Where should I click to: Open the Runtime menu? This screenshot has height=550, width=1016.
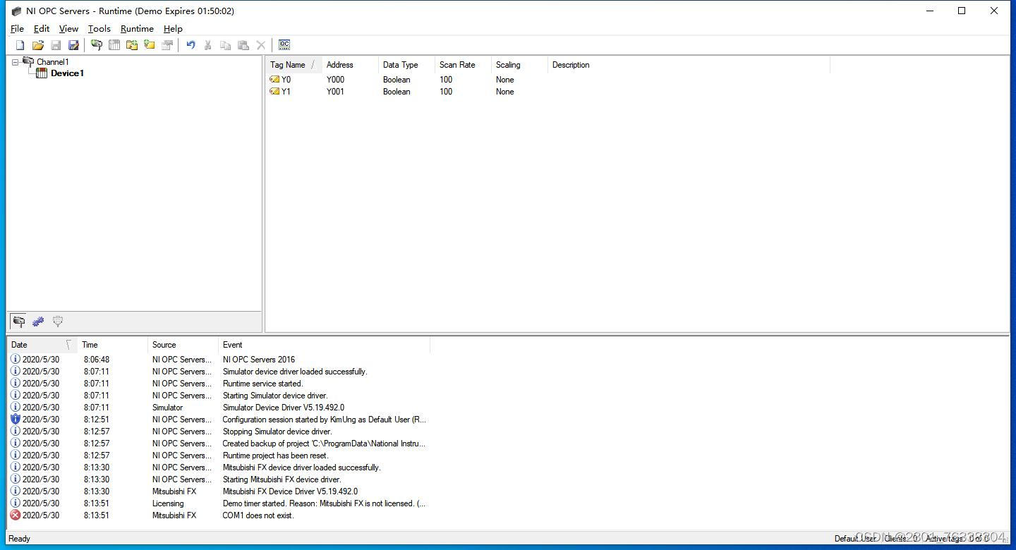(137, 28)
